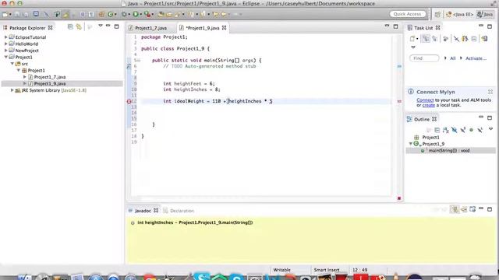Viewport: 499px width, 280px height.
Task: Click the error marker on line 12 gutter
Action: pyautogui.click(x=129, y=102)
